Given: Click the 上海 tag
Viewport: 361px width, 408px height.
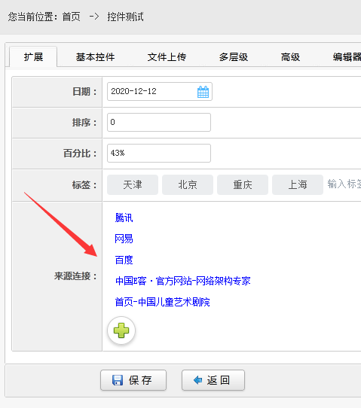Looking at the screenshot, I should (x=298, y=184).
